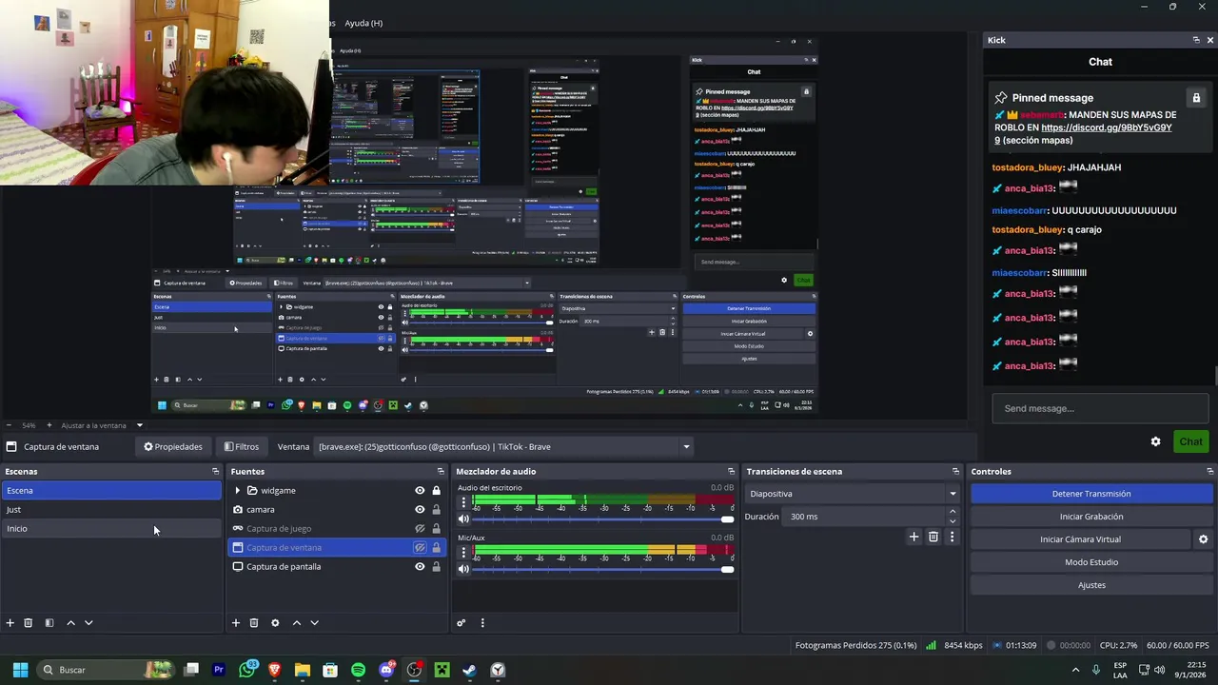Lock the camara source
The image size is (1218, 685).
coord(437,509)
